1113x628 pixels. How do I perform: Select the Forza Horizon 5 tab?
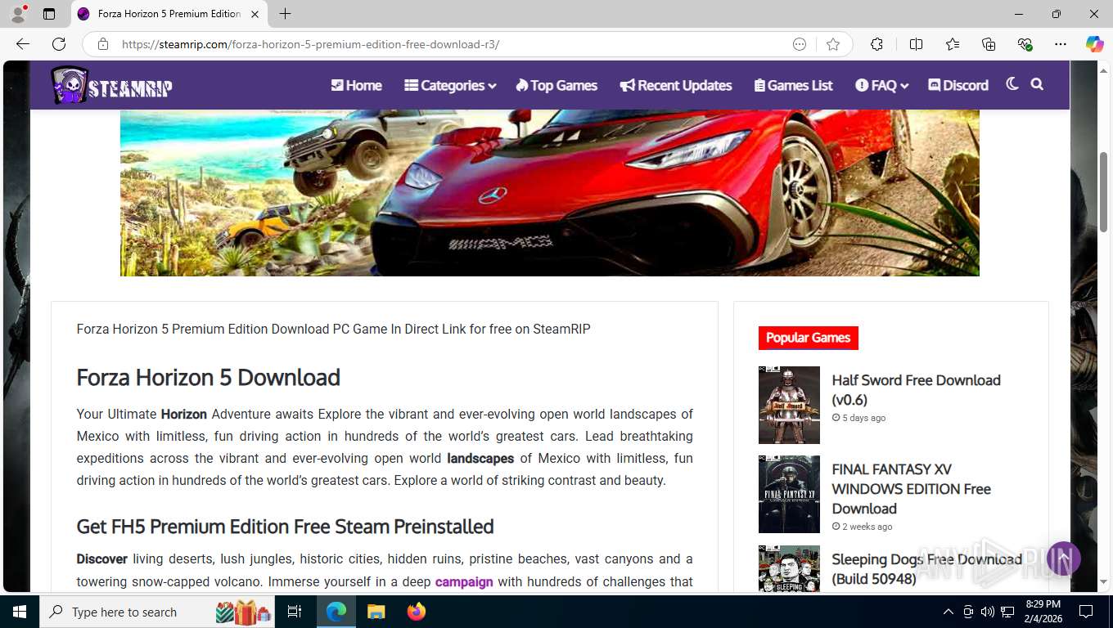pyautogui.click(x=169, y=14)
